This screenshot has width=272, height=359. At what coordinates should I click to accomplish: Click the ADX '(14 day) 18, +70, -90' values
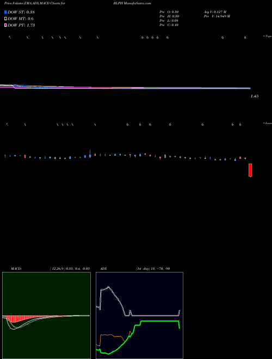coord(153,269)
